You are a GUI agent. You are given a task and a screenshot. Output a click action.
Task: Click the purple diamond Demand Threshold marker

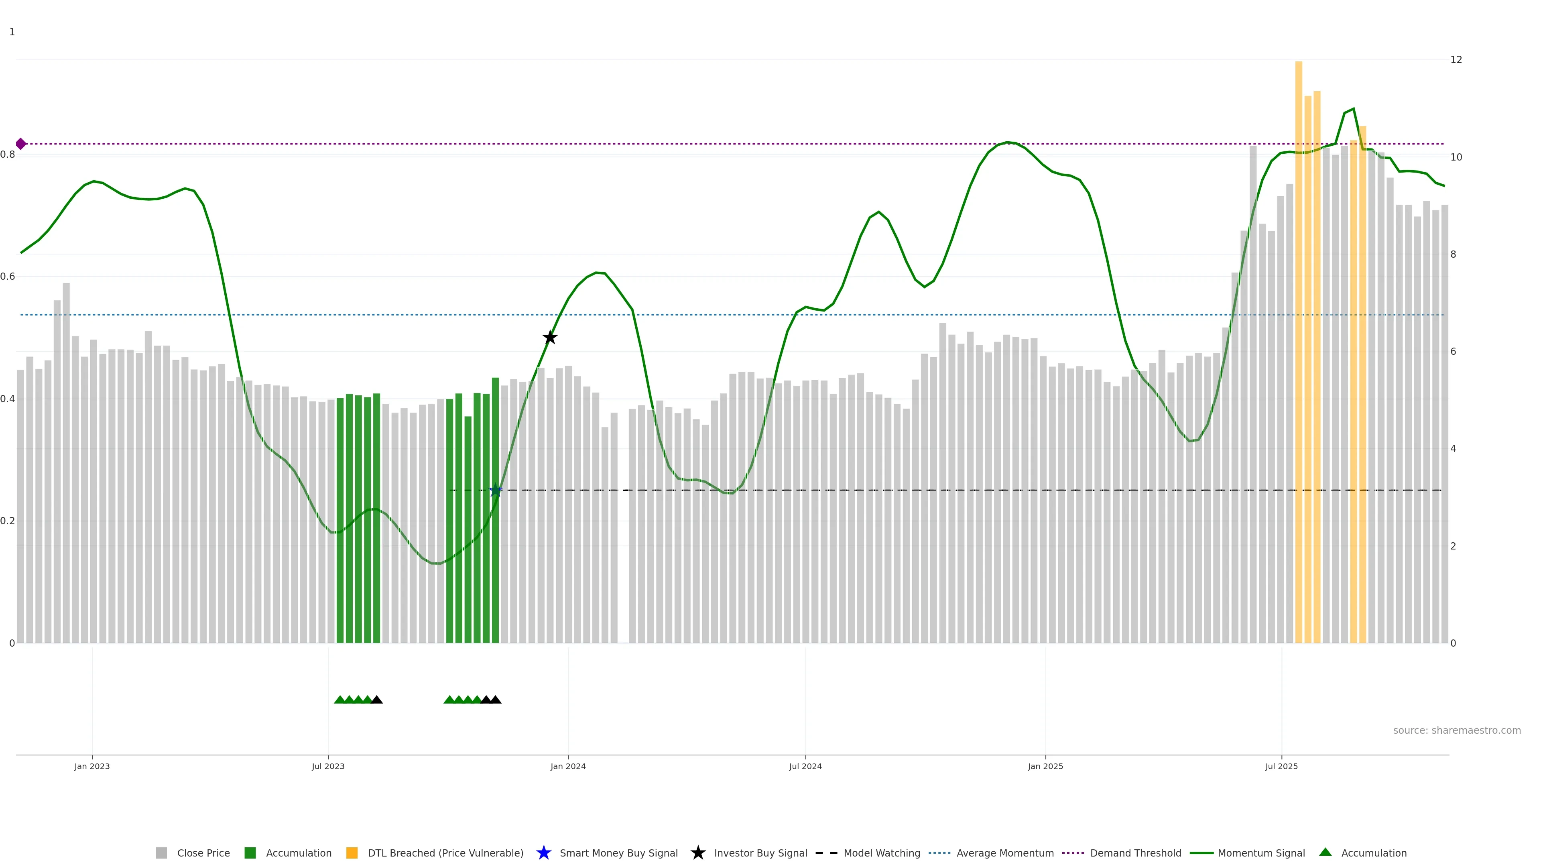point(21,144)
